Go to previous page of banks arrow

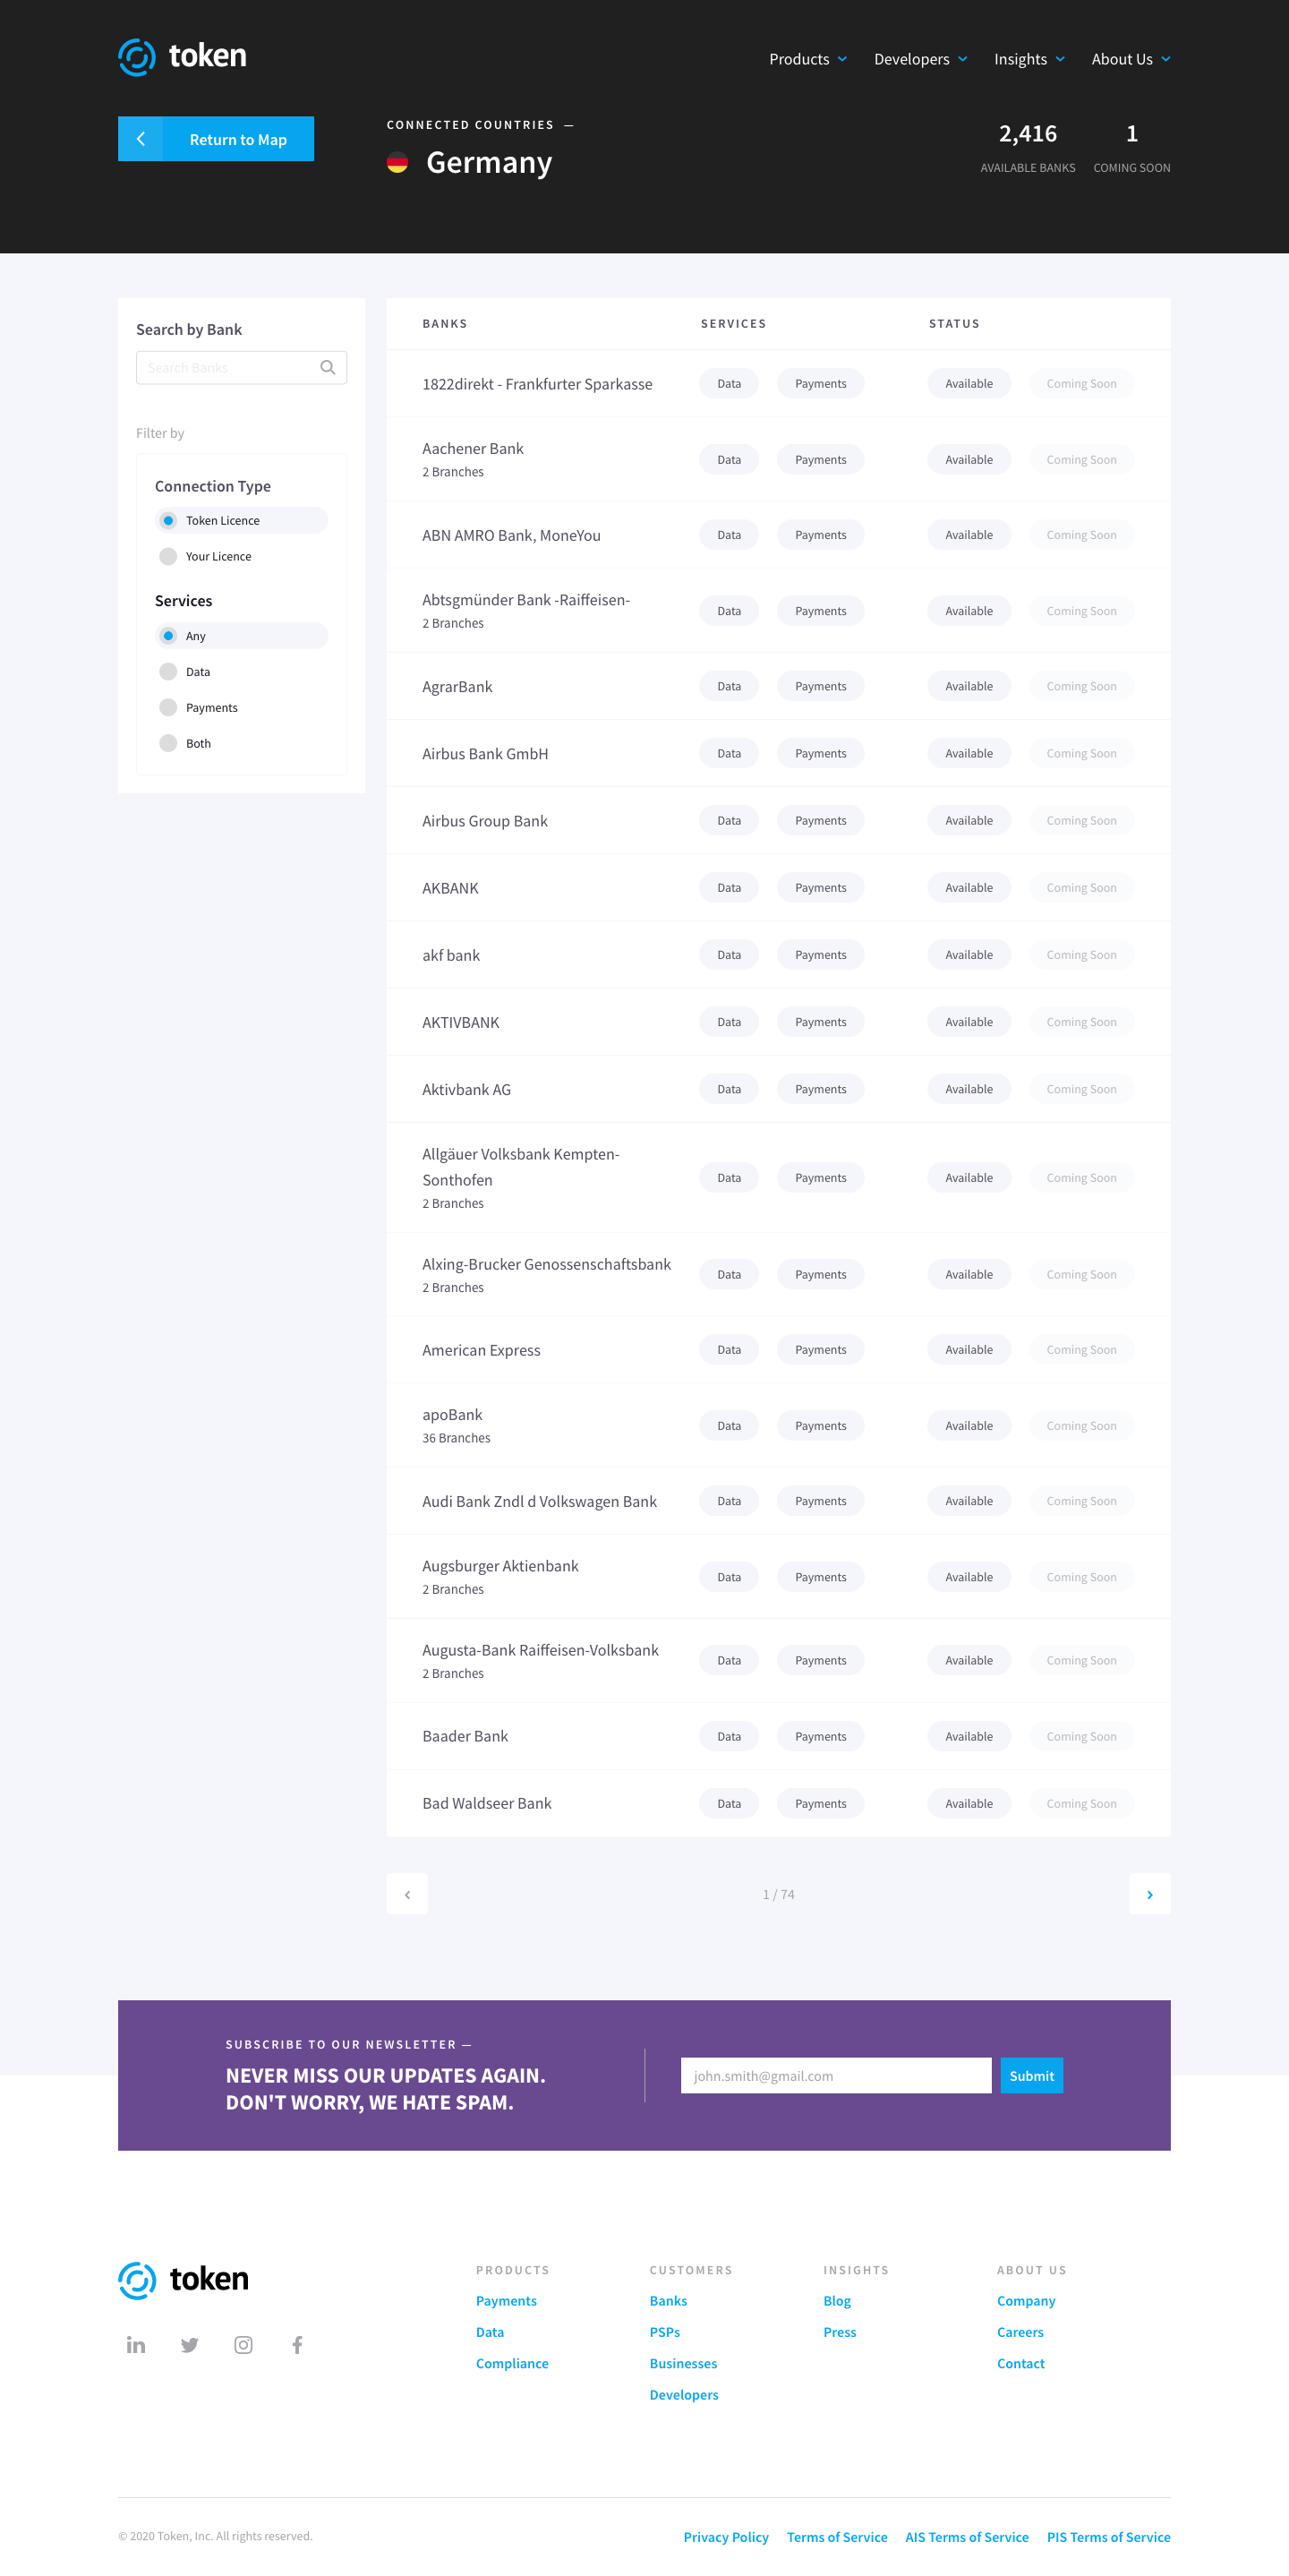pyautogui.click(x=407, y=1894)
